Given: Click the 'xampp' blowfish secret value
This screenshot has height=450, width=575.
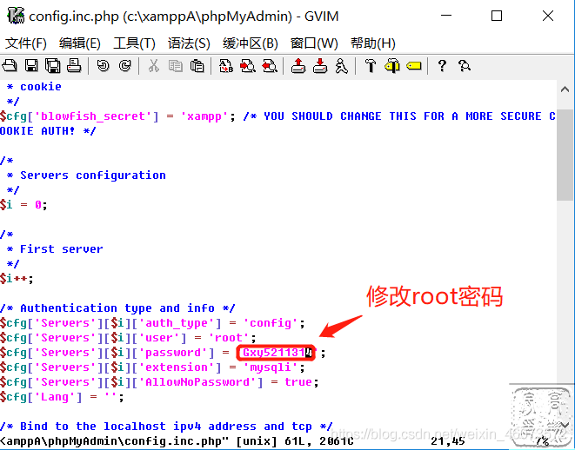Looking at the screenshot, I should (x=204, y=116).
